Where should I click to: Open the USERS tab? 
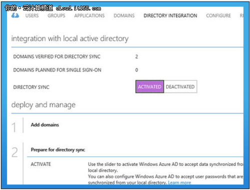tap(32, 16)
